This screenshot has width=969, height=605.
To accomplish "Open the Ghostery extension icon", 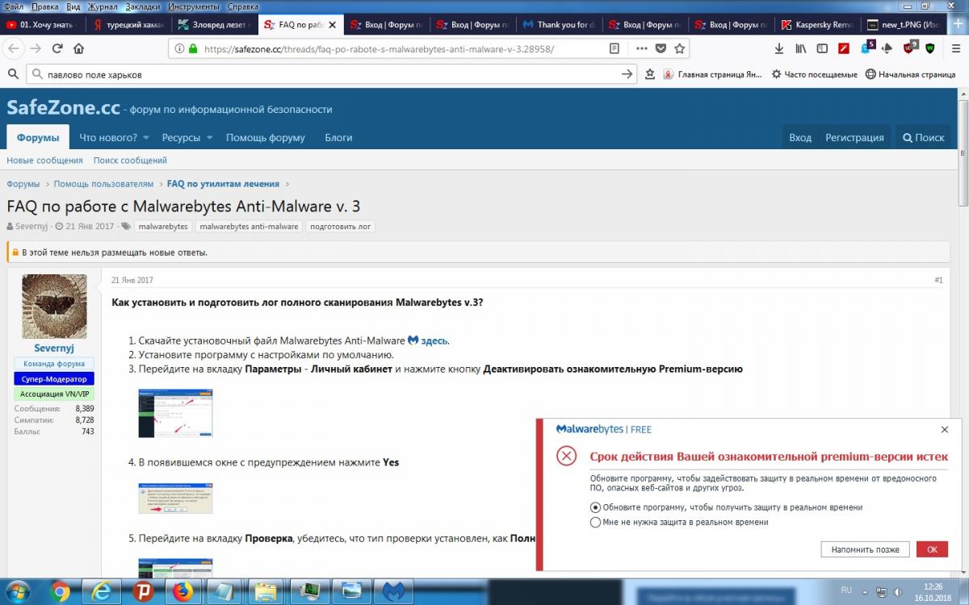I will [x=867, y=48].
